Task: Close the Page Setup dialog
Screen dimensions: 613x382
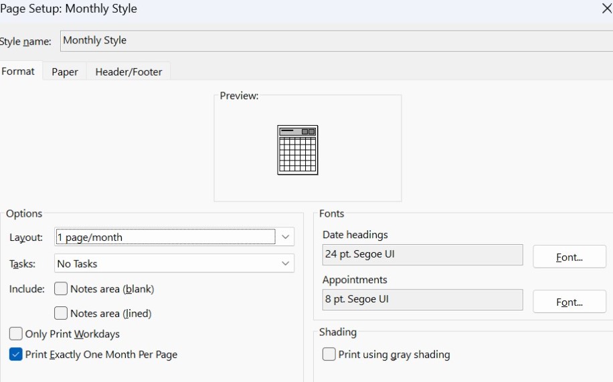Action: coord(606,9)
